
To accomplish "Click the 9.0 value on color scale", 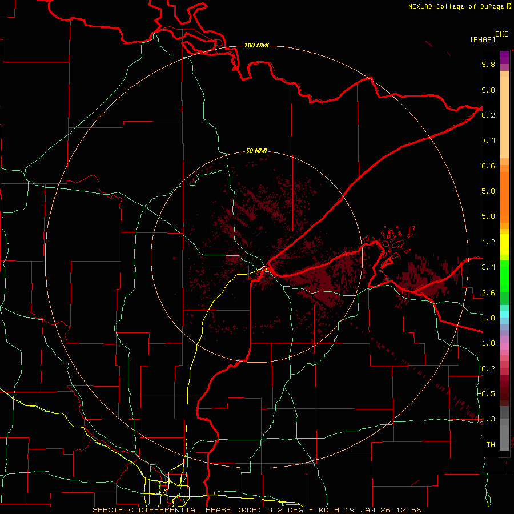I will coord(488,90).
